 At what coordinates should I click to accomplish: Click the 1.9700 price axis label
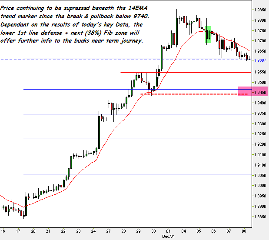point(260,41)
